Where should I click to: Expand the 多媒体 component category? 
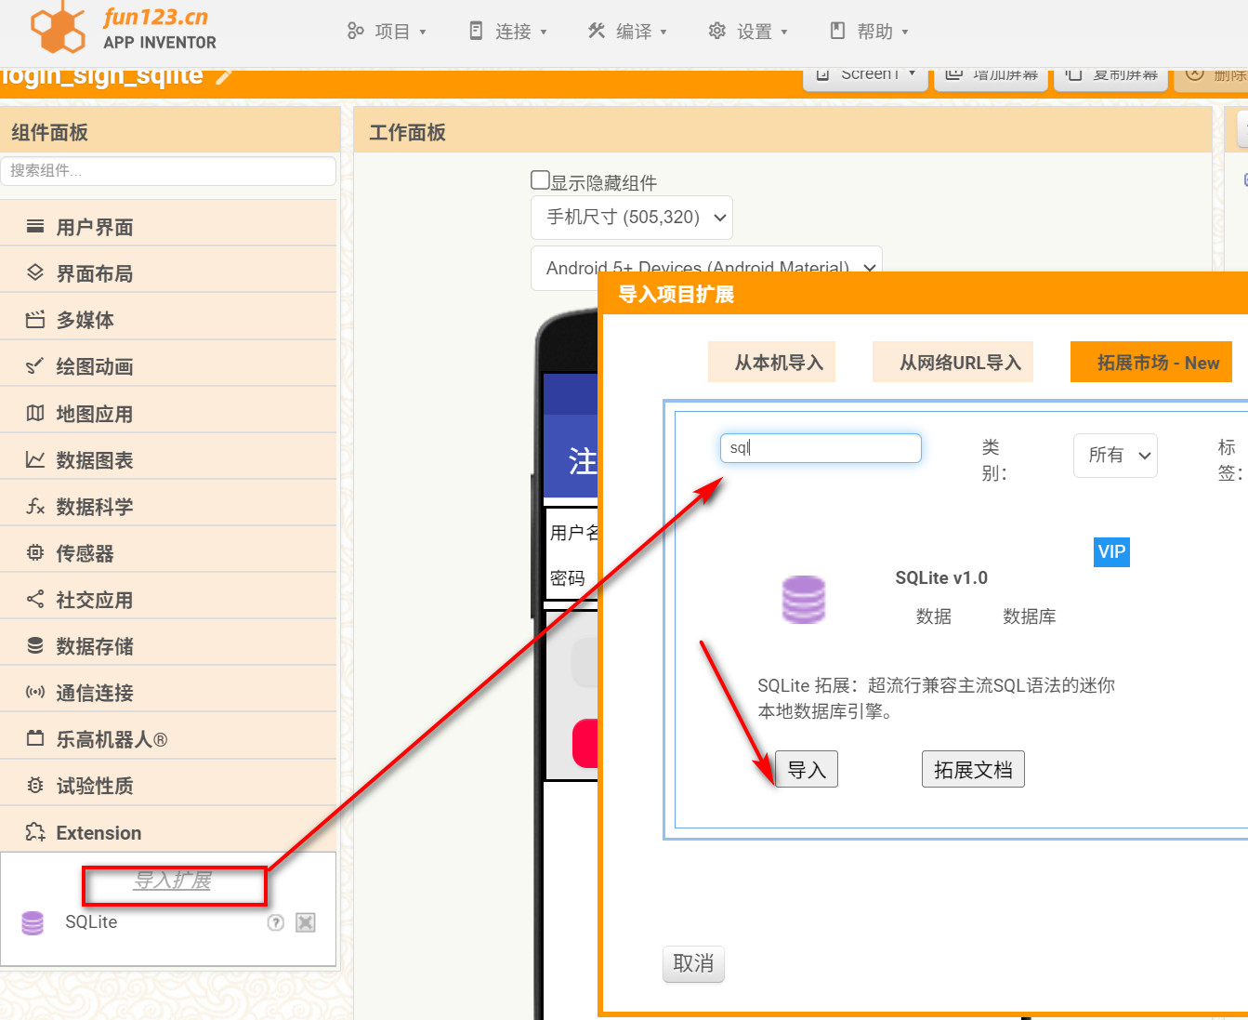point(168,320)
